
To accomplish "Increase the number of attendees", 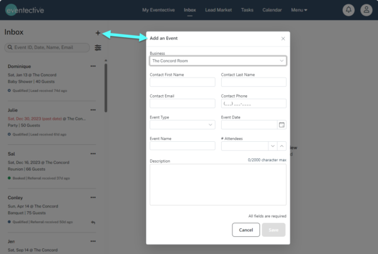I will 282,146.
